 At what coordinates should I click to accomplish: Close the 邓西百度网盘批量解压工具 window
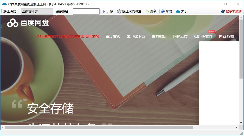pyautogui.click(x=237, y=4)
